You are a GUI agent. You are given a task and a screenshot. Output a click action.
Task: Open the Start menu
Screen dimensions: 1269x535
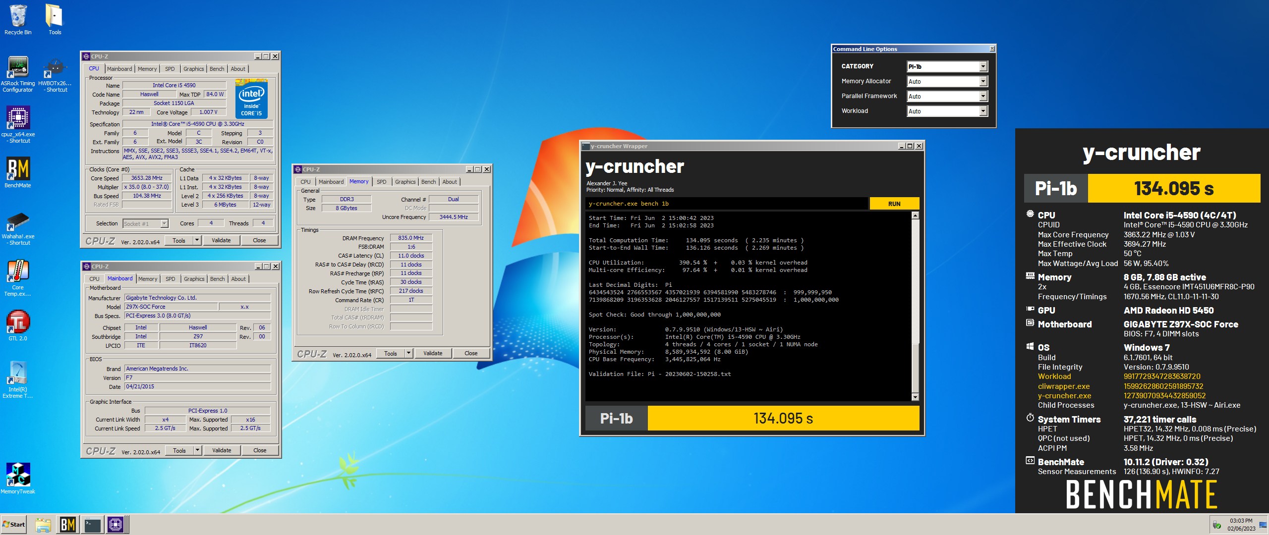[x=14, y=525]
